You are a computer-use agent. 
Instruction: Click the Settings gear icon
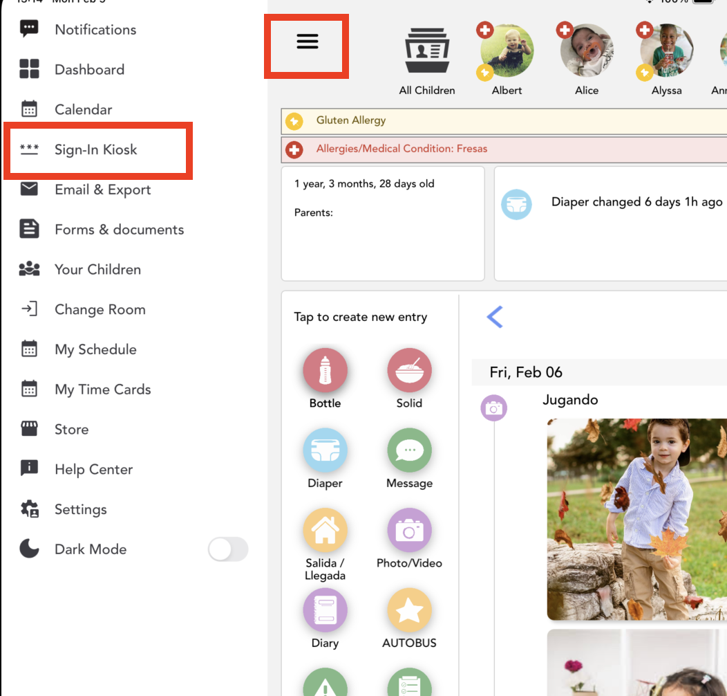pos(30,509)
